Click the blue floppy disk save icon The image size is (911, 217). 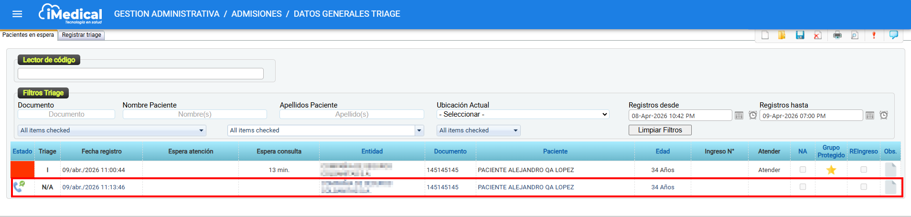pyautogui.click(x=800, y=35)
